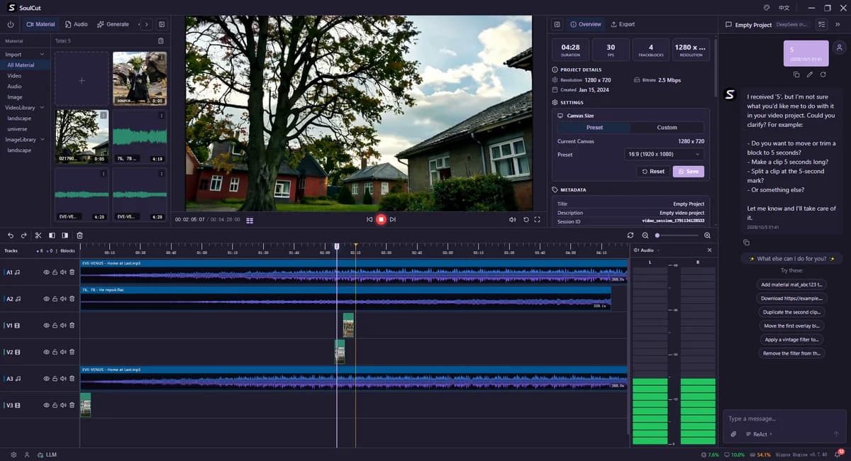Open the settings gear in the bottom-left status bar
The image size is (851, 461).
(x=13, y=455)
